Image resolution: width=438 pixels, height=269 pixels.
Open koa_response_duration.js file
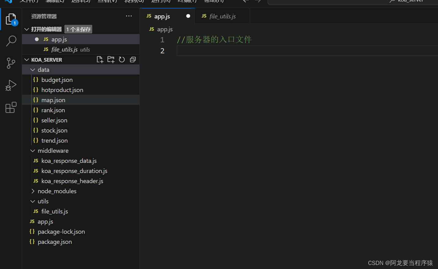coord(81,171)
